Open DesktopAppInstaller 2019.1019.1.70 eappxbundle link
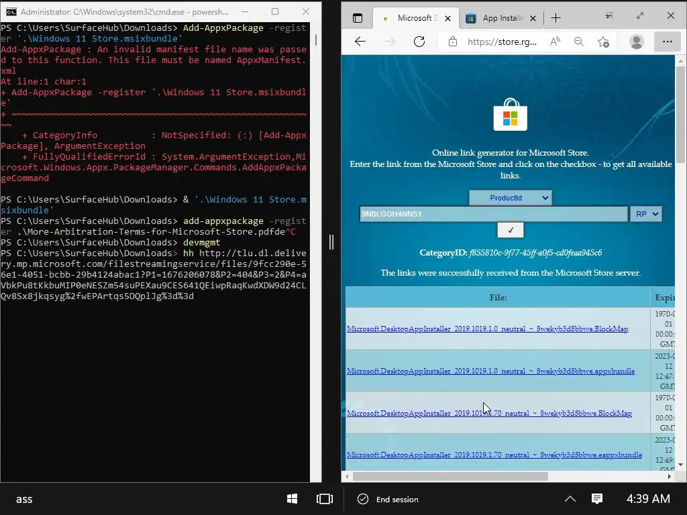 (x=494, y=455)
